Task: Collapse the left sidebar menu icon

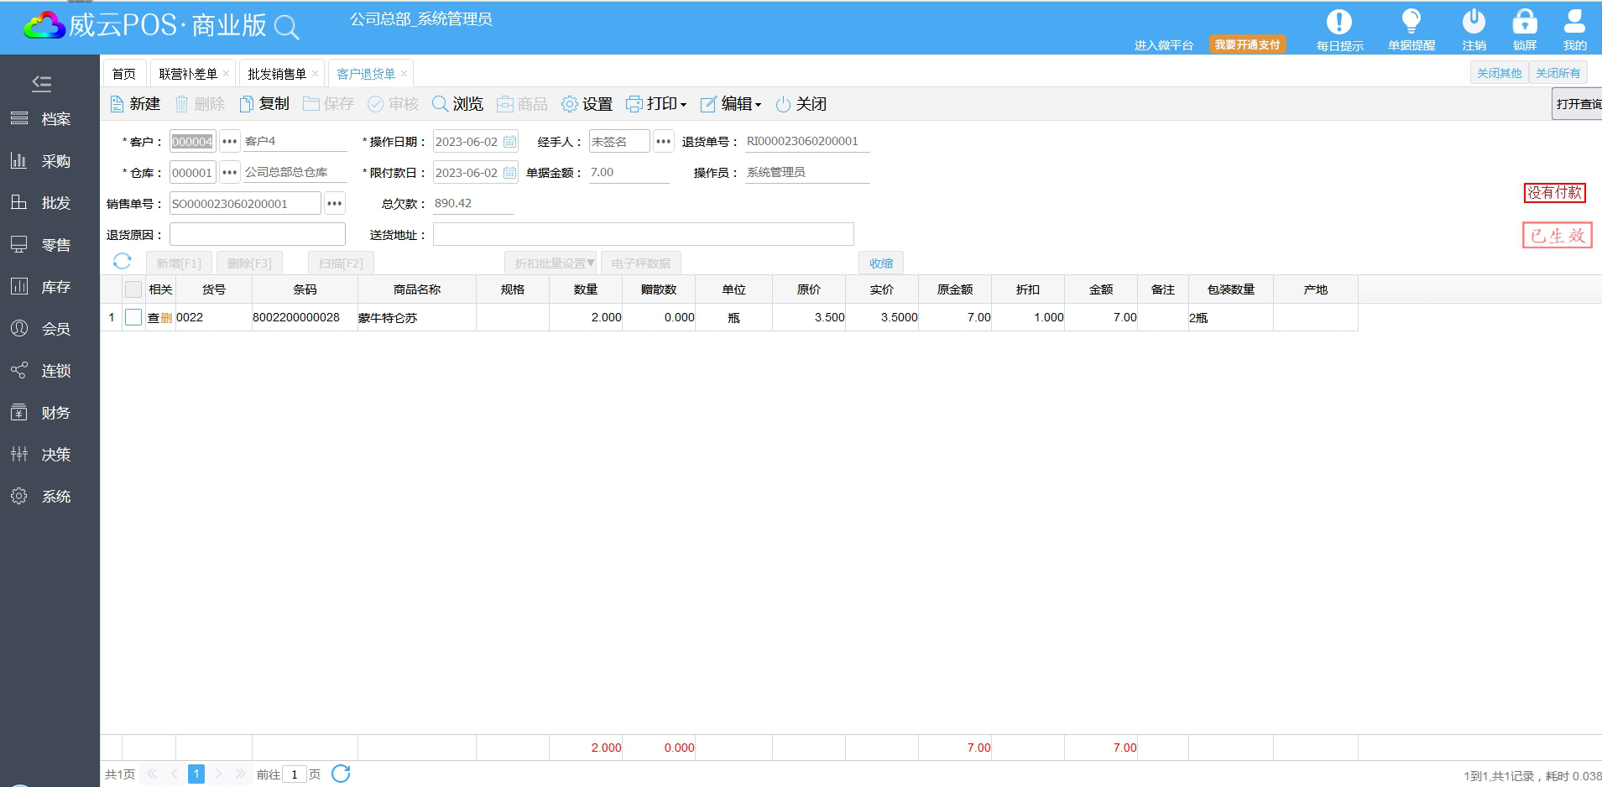Action: pyautogui.click(x=41, y=83)
